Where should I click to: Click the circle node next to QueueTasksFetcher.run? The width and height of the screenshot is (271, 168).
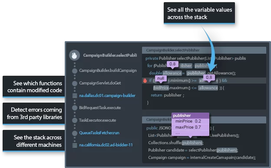75,133
